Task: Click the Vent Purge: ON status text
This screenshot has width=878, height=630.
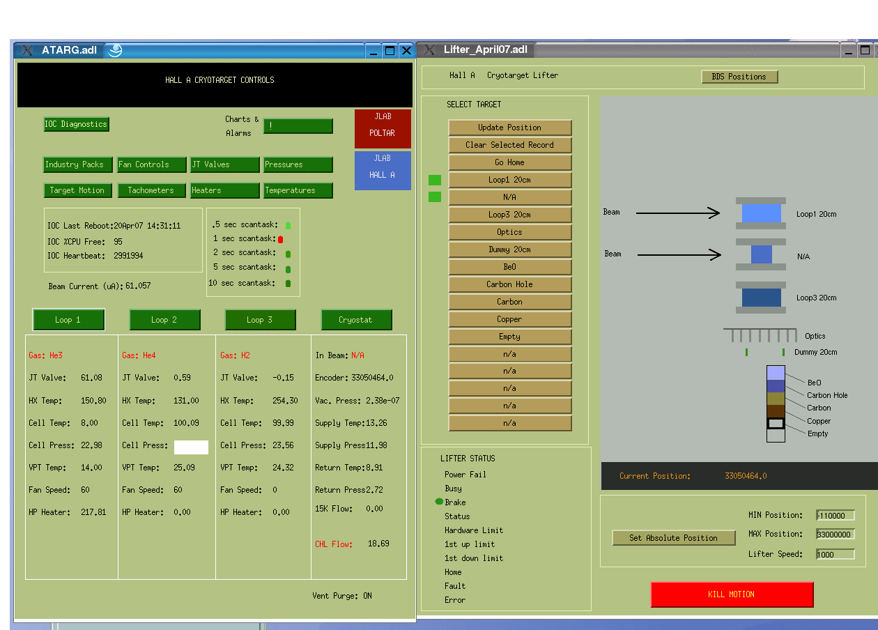Action: point(342,596)
